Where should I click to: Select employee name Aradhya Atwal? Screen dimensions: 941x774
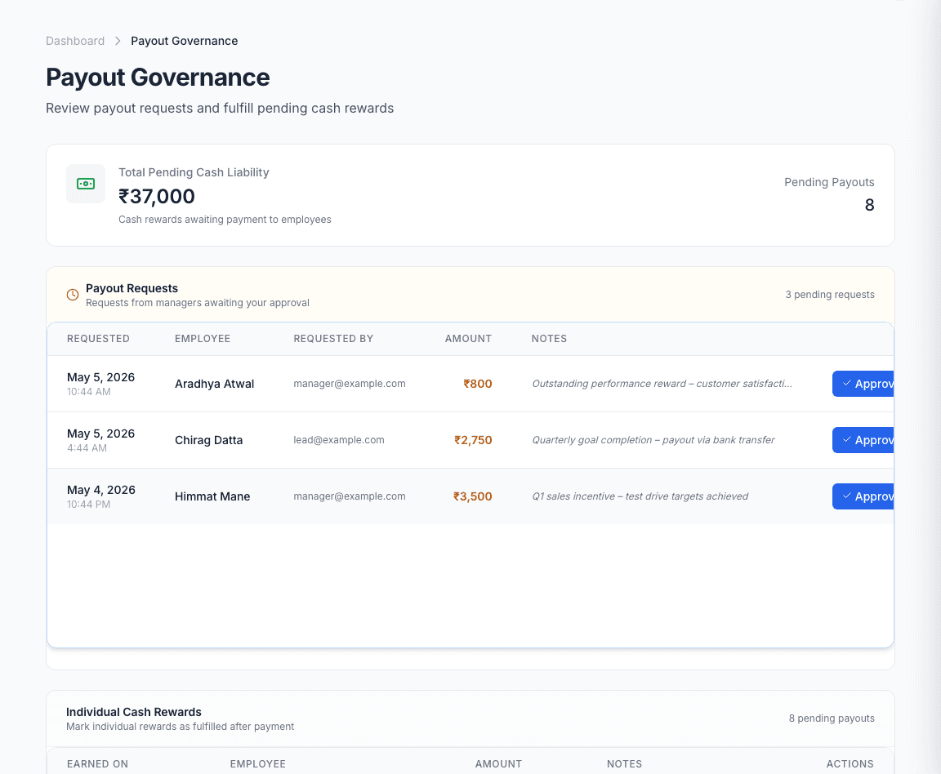(x=214, y=384)
